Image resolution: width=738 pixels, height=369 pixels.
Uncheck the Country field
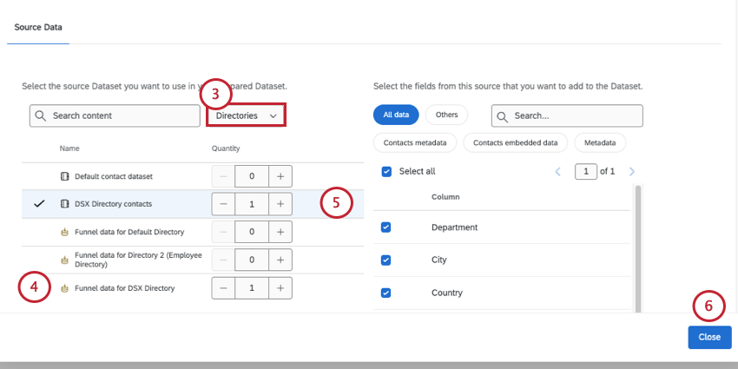pos(386,293)
